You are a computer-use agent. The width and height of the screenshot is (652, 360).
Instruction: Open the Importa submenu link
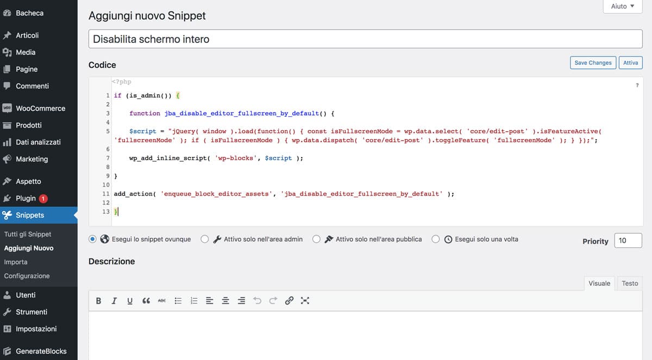[16, 262]
